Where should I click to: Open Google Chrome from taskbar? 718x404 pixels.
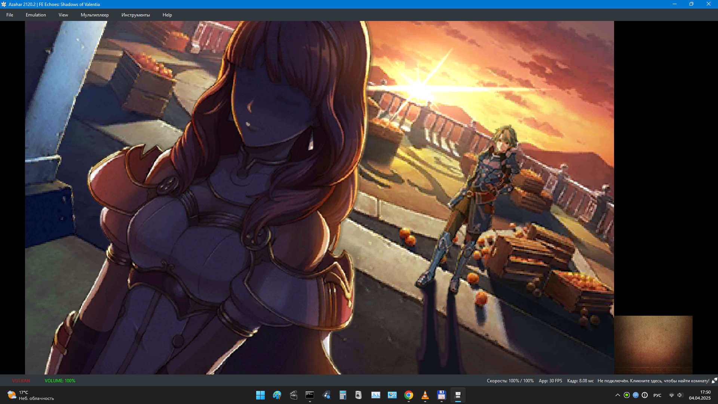[x=408, y=395]
